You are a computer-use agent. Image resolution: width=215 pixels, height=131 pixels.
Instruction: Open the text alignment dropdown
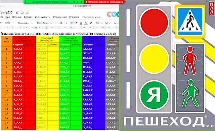click(116, 23)
